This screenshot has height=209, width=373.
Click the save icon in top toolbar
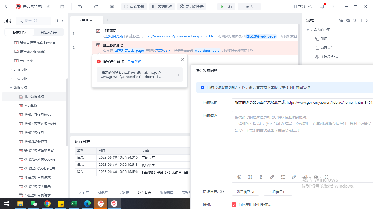(62, 7)
